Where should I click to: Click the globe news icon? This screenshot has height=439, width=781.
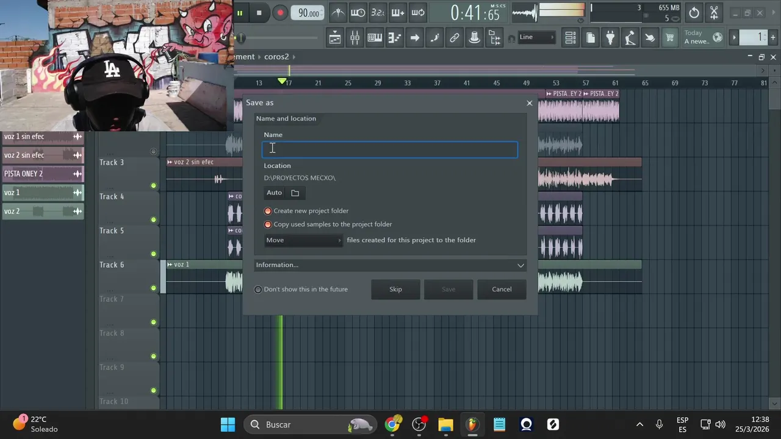coord(718,38)
